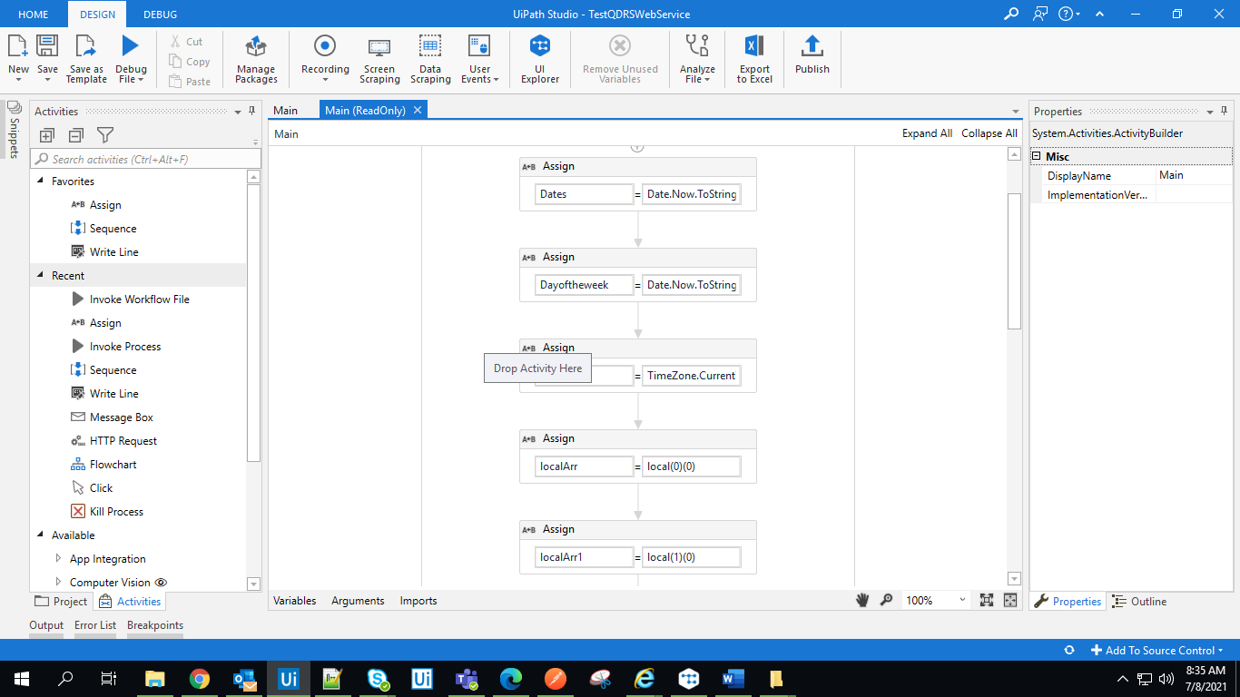Expand all activities tree icon

47,135
